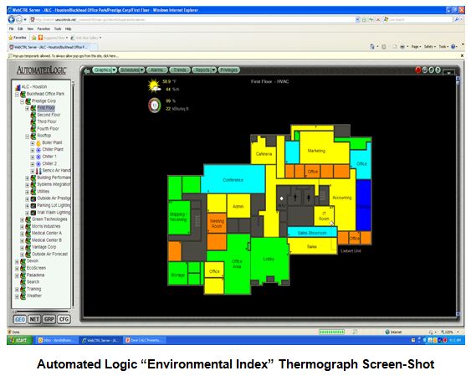Close the pop-up information bar
This screenshot has height=376, width=471.
pyautogui.click(x=462, y=56)
